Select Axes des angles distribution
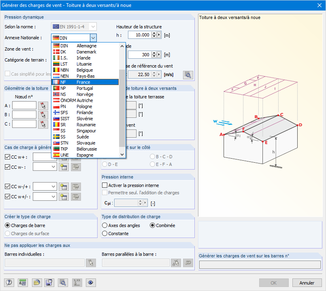Image resolution: width=326 pixels, height=291 pixels. (104, 225)
